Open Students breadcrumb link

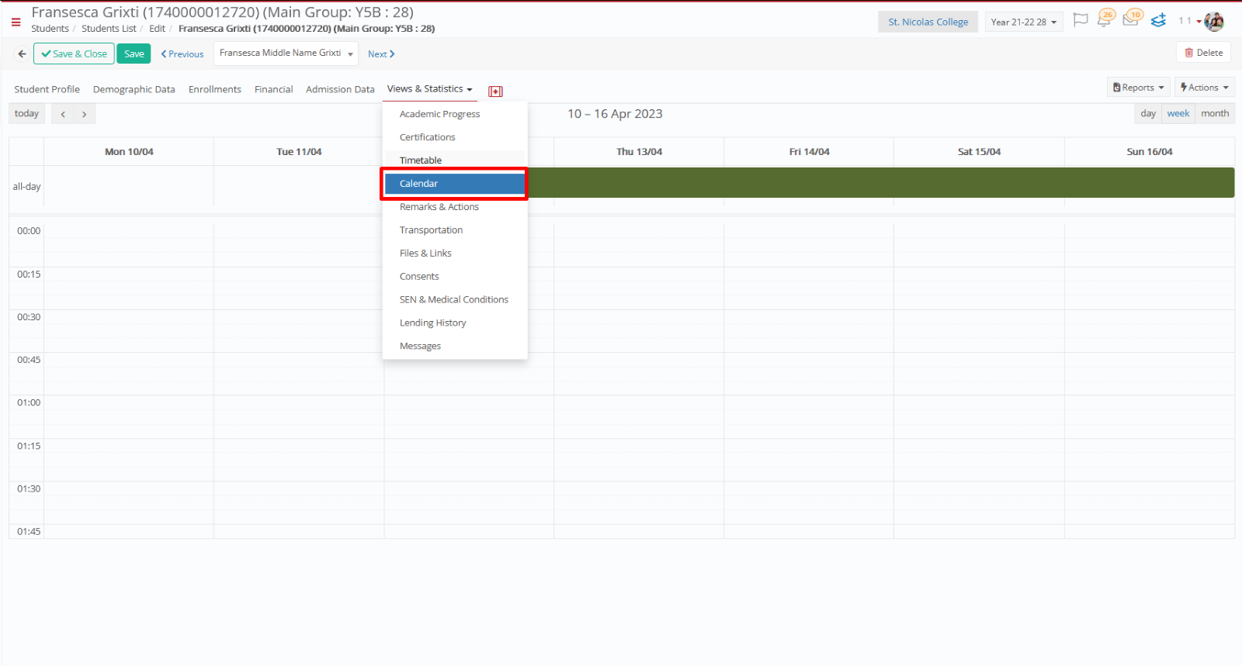coord(50,29)
